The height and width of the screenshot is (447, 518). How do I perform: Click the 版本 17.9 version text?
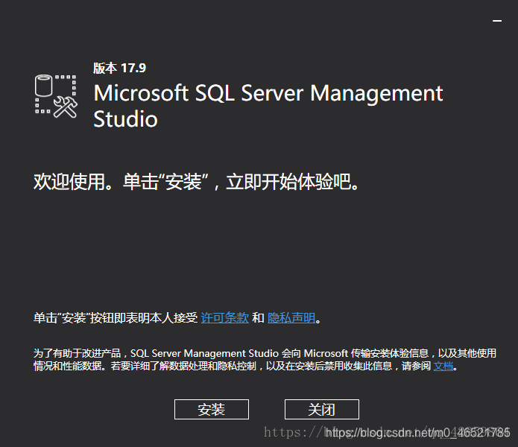click(x=119, y=68)
